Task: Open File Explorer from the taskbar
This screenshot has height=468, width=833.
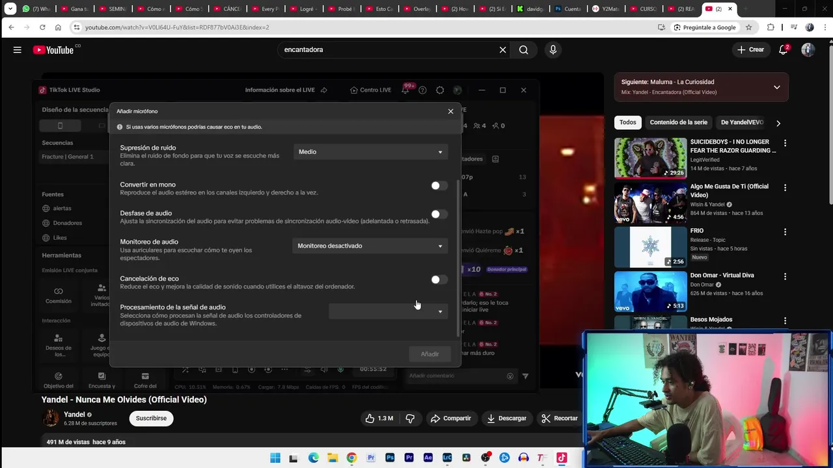Action: [x=333, y=458]
